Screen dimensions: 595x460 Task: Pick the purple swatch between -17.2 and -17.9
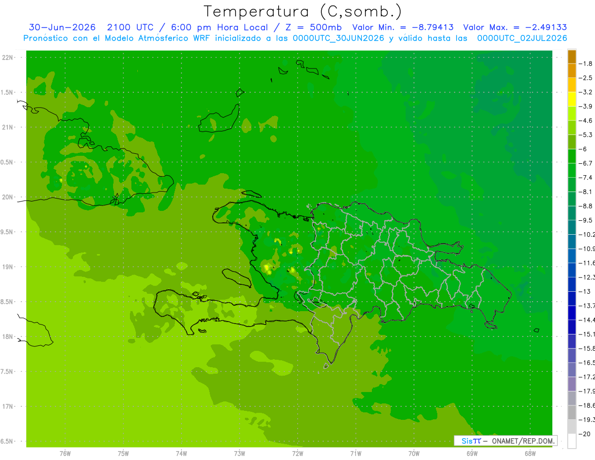tap(572, 384)
